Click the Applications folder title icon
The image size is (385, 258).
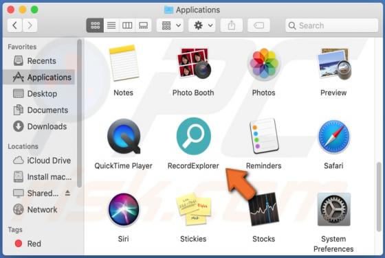point(168,10)
